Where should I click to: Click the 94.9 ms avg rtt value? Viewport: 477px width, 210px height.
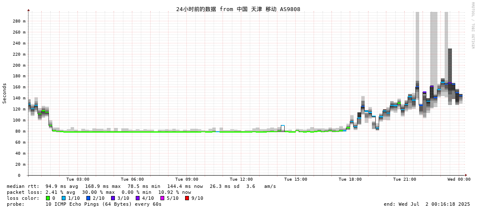62,186
